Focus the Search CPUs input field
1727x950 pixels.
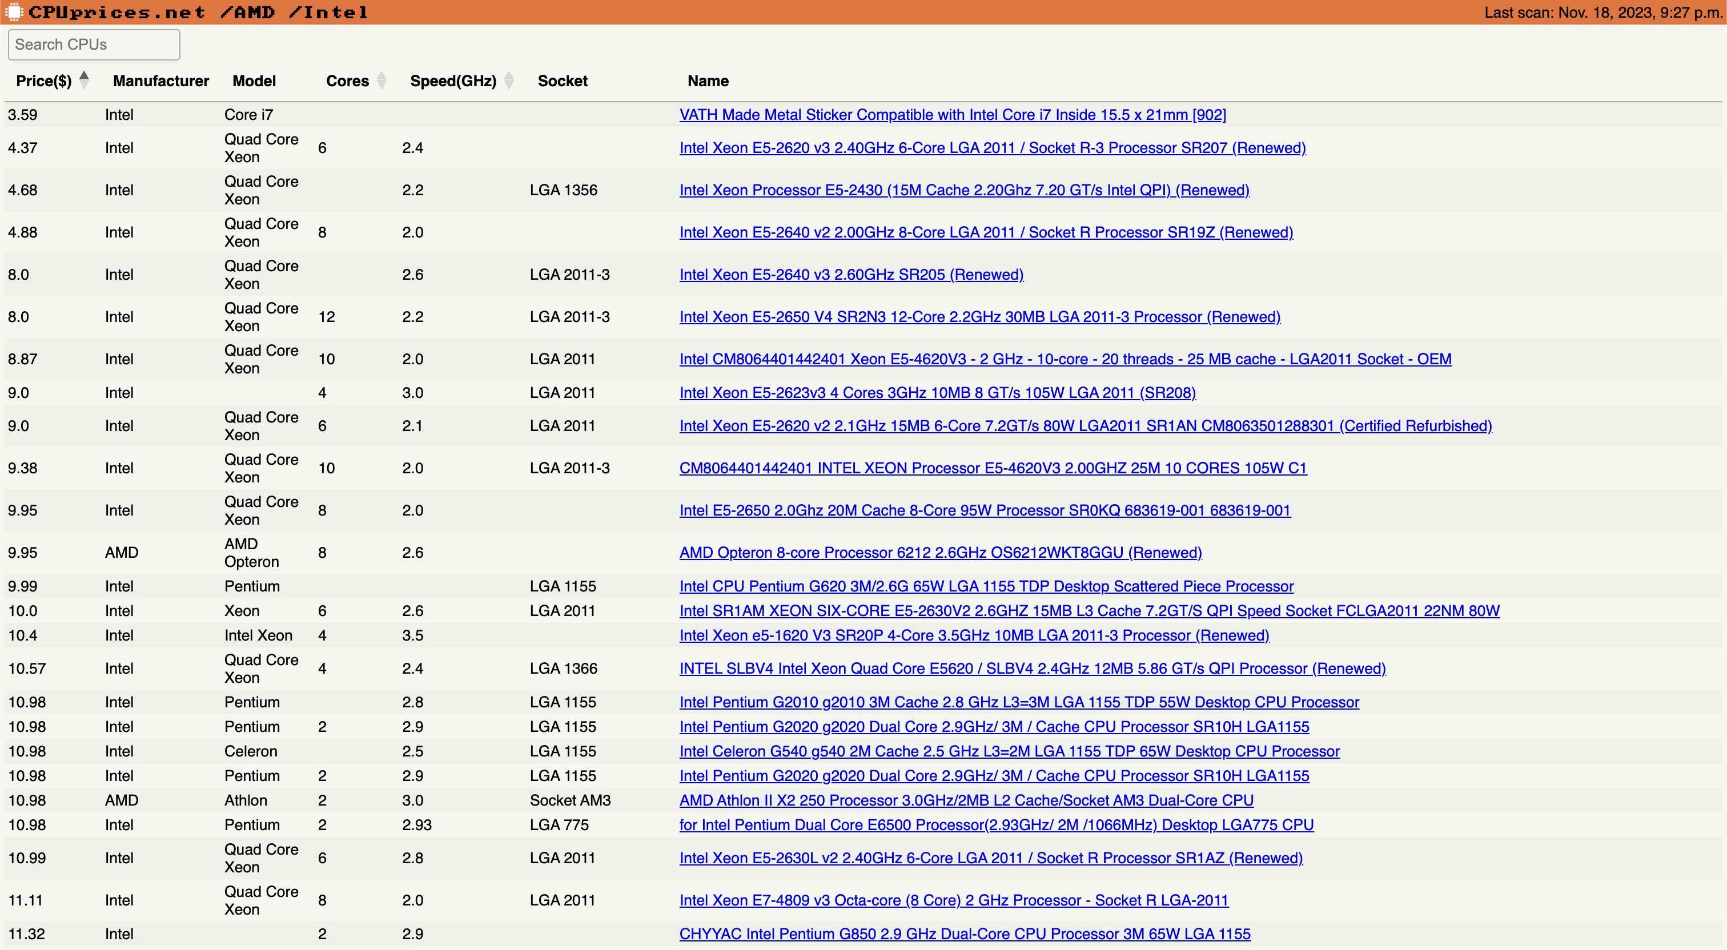[x=94, y=45]
